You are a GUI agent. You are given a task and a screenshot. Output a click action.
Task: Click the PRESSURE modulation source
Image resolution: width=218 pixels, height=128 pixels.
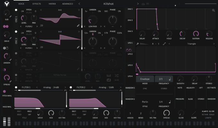point(180,99)
